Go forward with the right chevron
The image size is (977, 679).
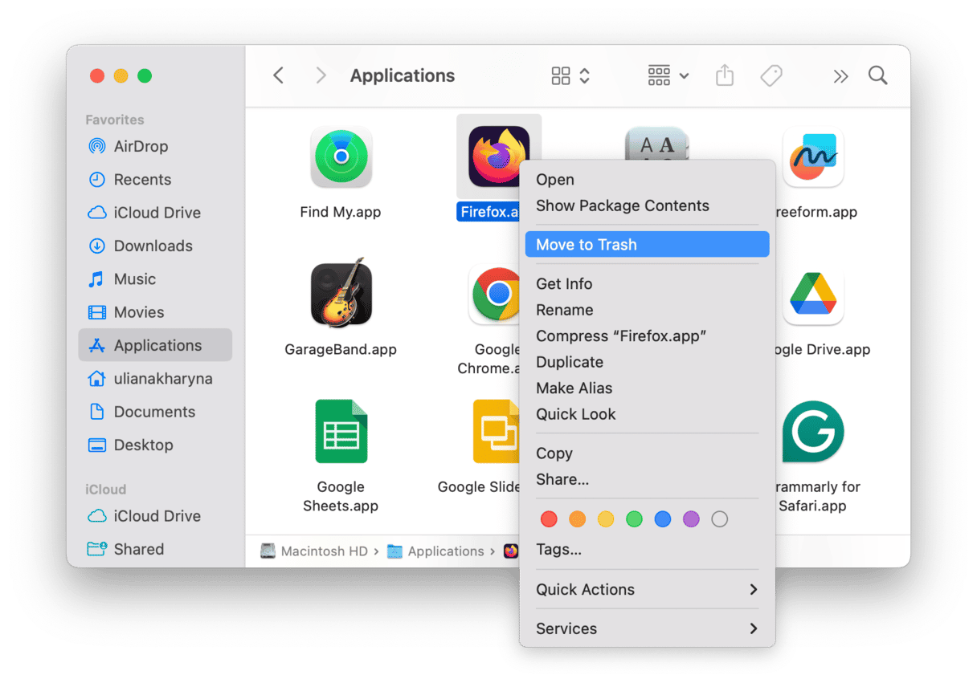321,75
